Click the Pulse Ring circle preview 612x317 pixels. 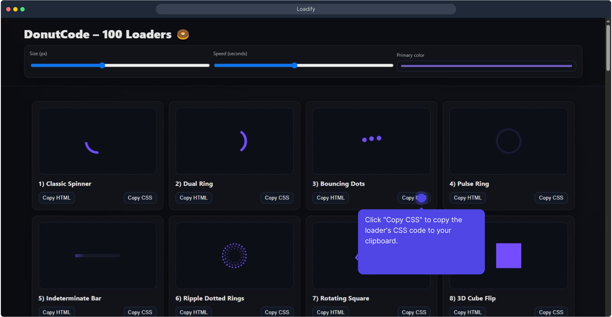click(x=508, y=141)
